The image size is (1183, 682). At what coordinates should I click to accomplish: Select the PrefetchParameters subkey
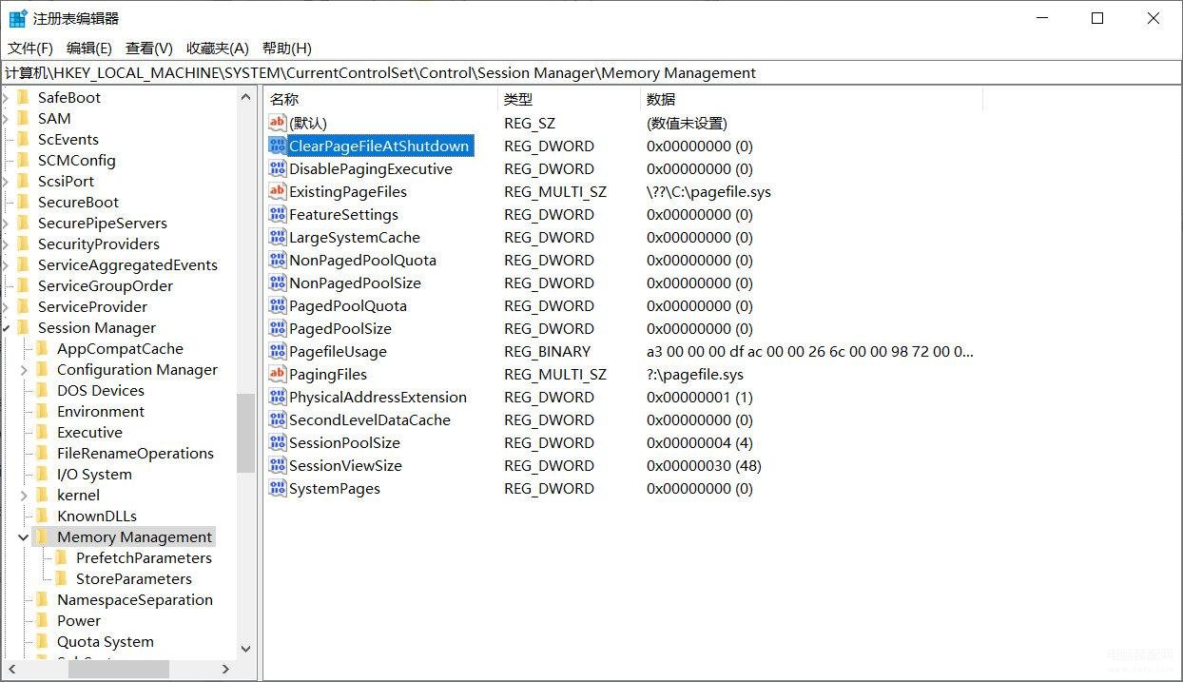click(144, 557)
